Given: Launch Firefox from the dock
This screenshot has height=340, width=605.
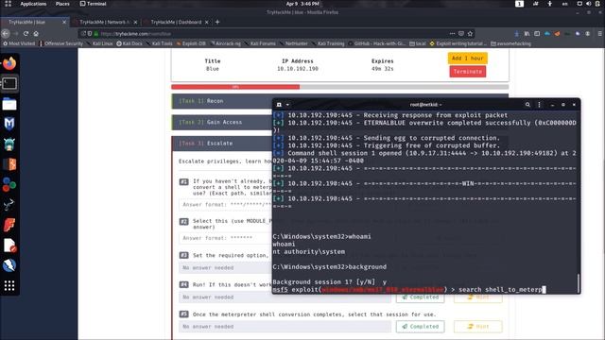Looking at the screenshot, I should 9,63.
